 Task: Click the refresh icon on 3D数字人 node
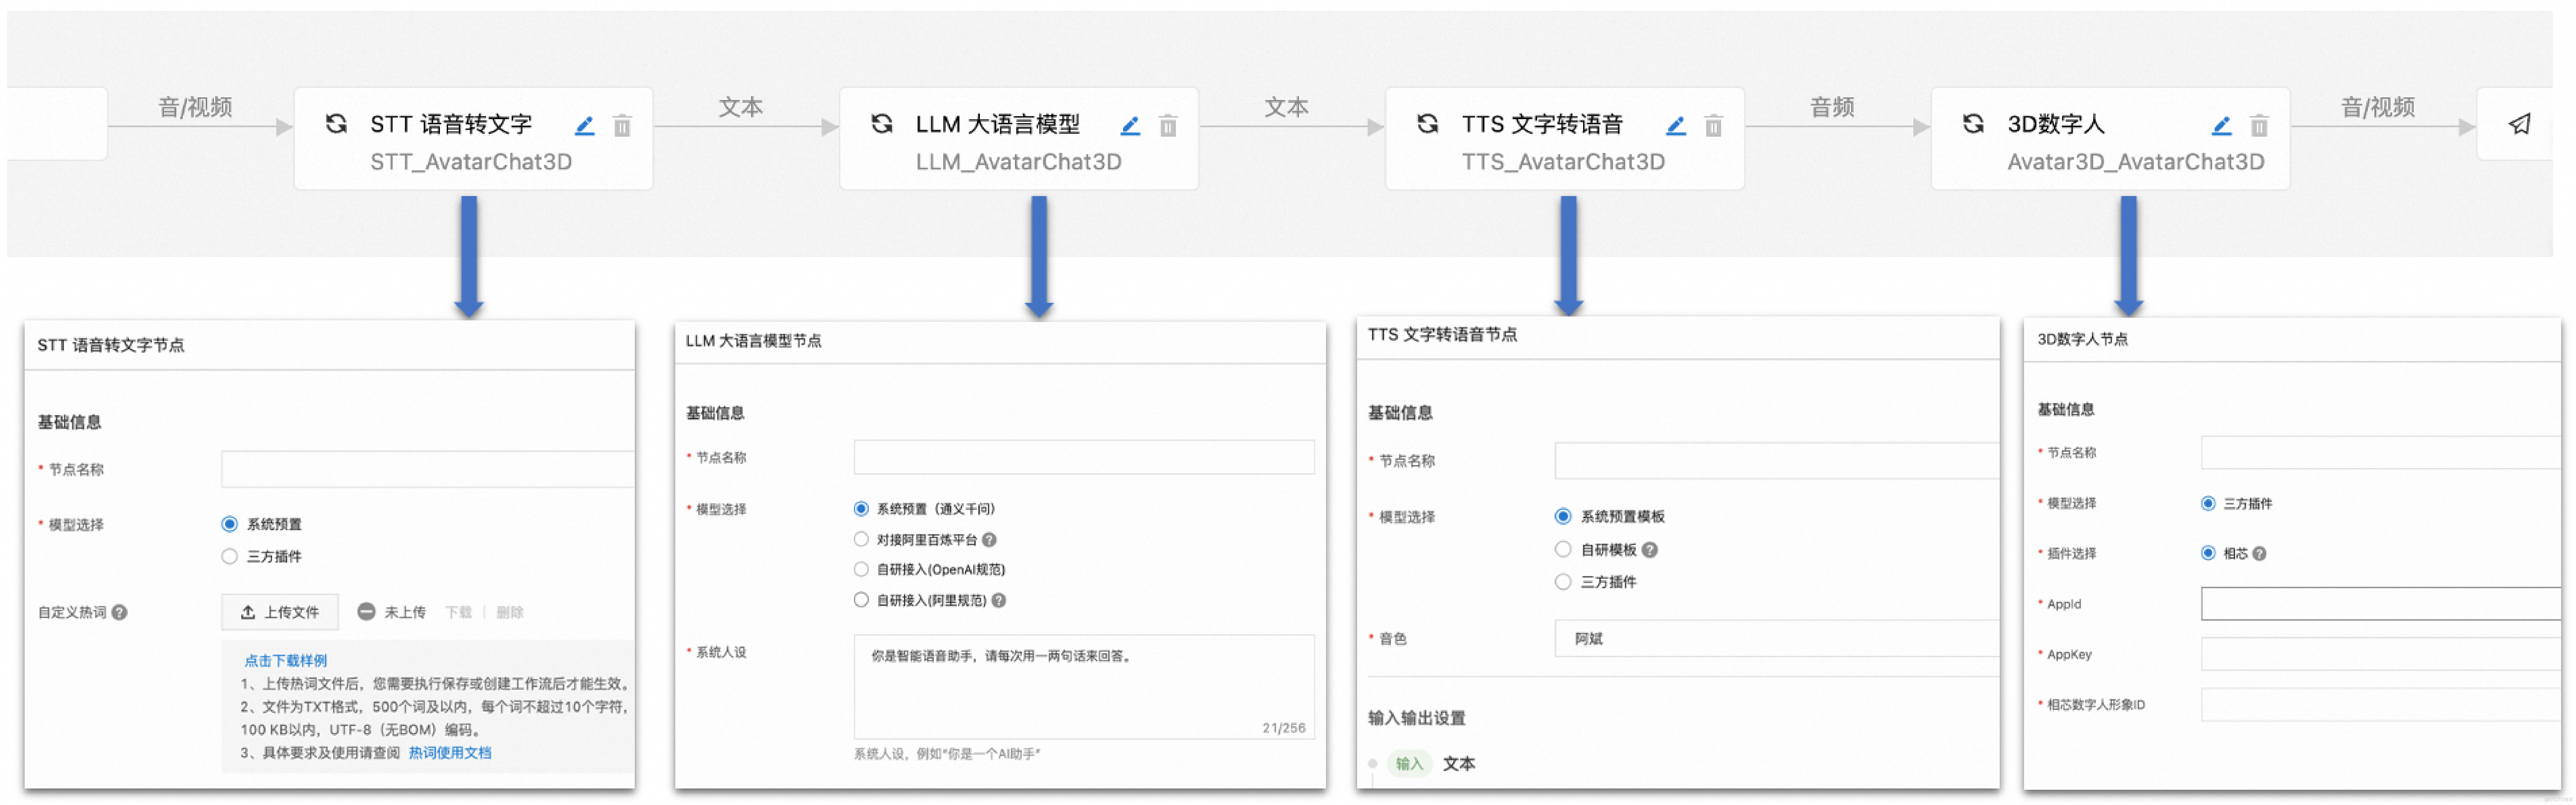1973,124
